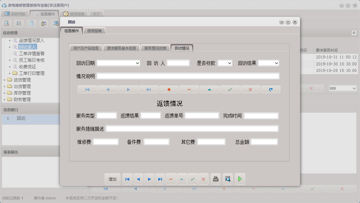Click the refresh icon in the record navigator
Screen dimensions: 360x203
click(270, 89)
